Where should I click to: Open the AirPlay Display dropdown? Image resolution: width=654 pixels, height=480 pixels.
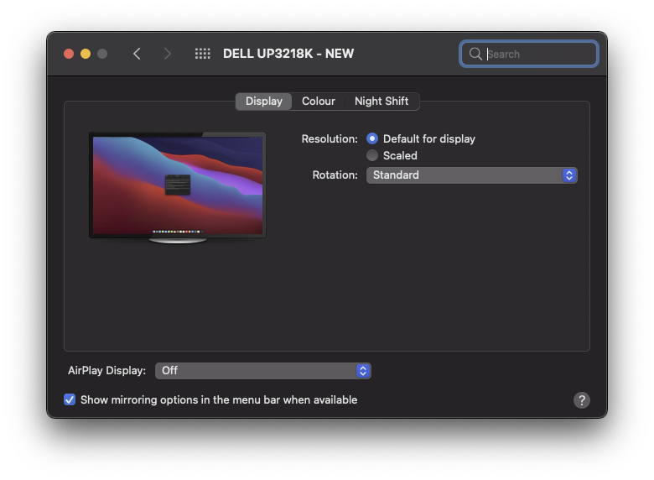coord(262,371)
